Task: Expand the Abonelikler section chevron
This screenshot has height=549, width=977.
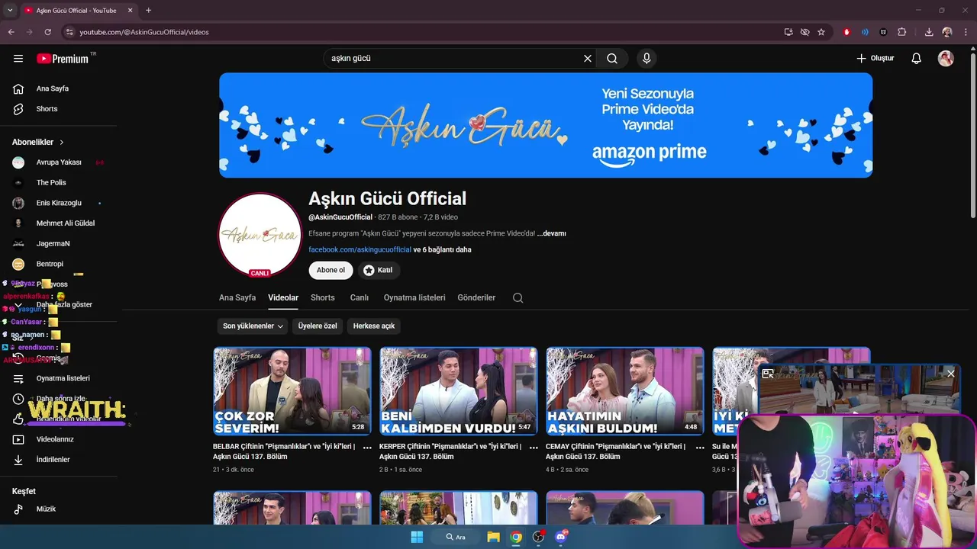Action: pos(62,143)
